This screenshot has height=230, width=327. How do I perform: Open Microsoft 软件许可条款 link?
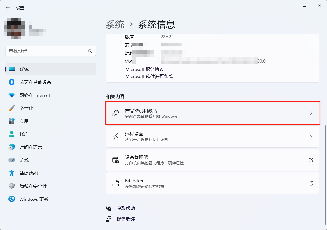[149, 76]
